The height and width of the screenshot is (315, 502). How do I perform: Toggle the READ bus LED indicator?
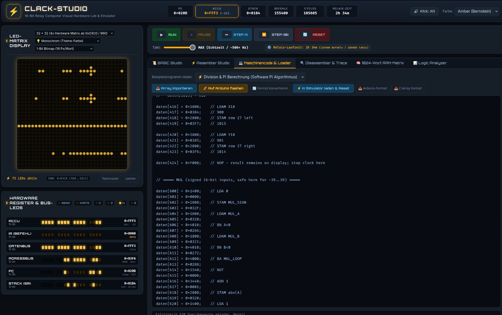(x=64, y=203)
